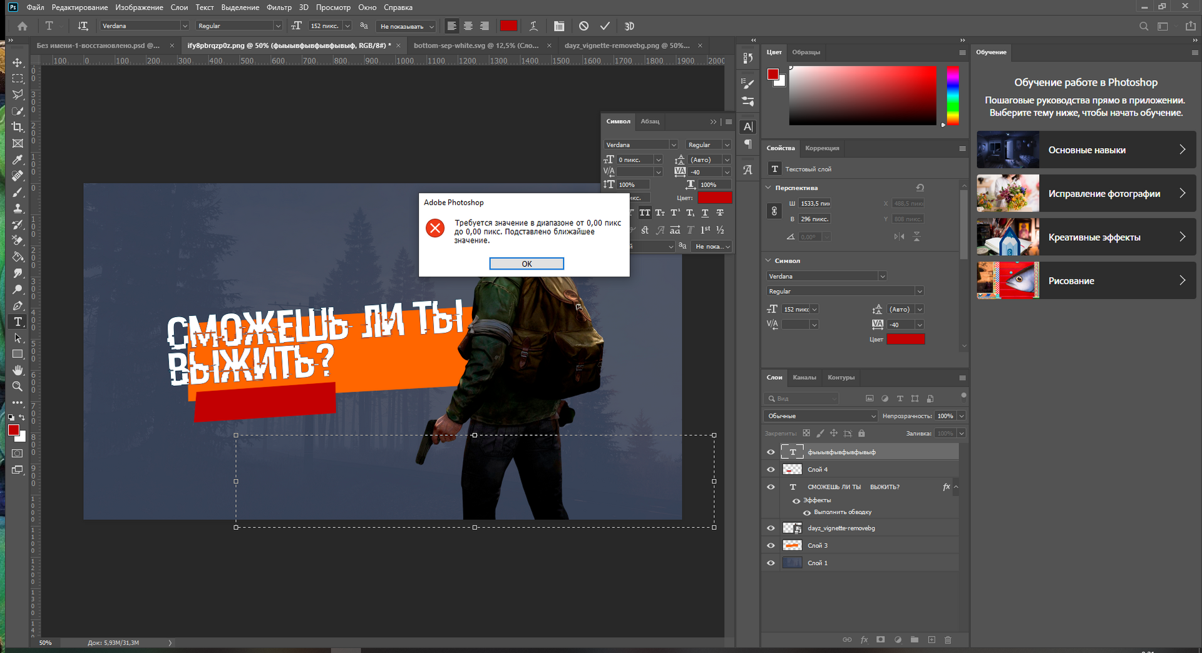Create new group folder icon
This screenshot has height=653, width=1202.
(915, 639)
